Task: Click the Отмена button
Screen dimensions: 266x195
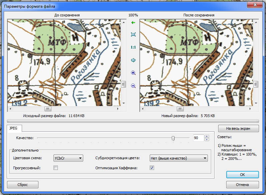Action: point(242,185)
